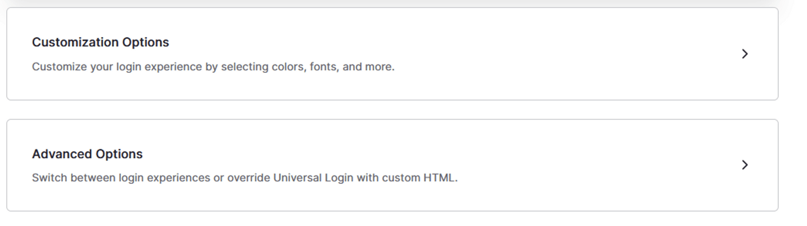This screenshot has height=226, width=807.
Task: Click the text about custom HTML override
Action: (245, 178)
